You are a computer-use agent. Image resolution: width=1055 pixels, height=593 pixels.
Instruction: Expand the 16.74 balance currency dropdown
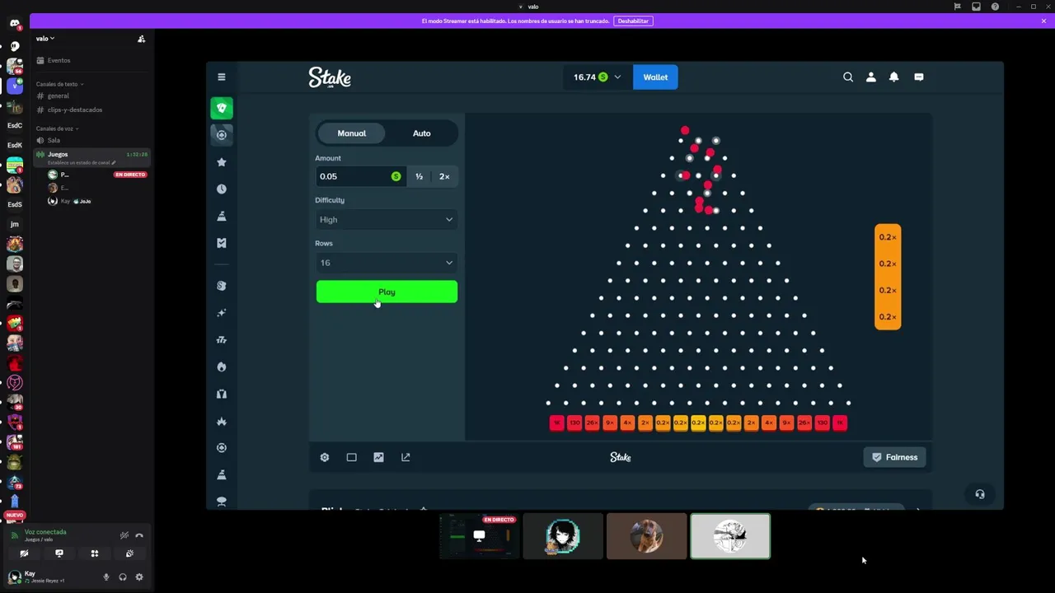point(598,77)
